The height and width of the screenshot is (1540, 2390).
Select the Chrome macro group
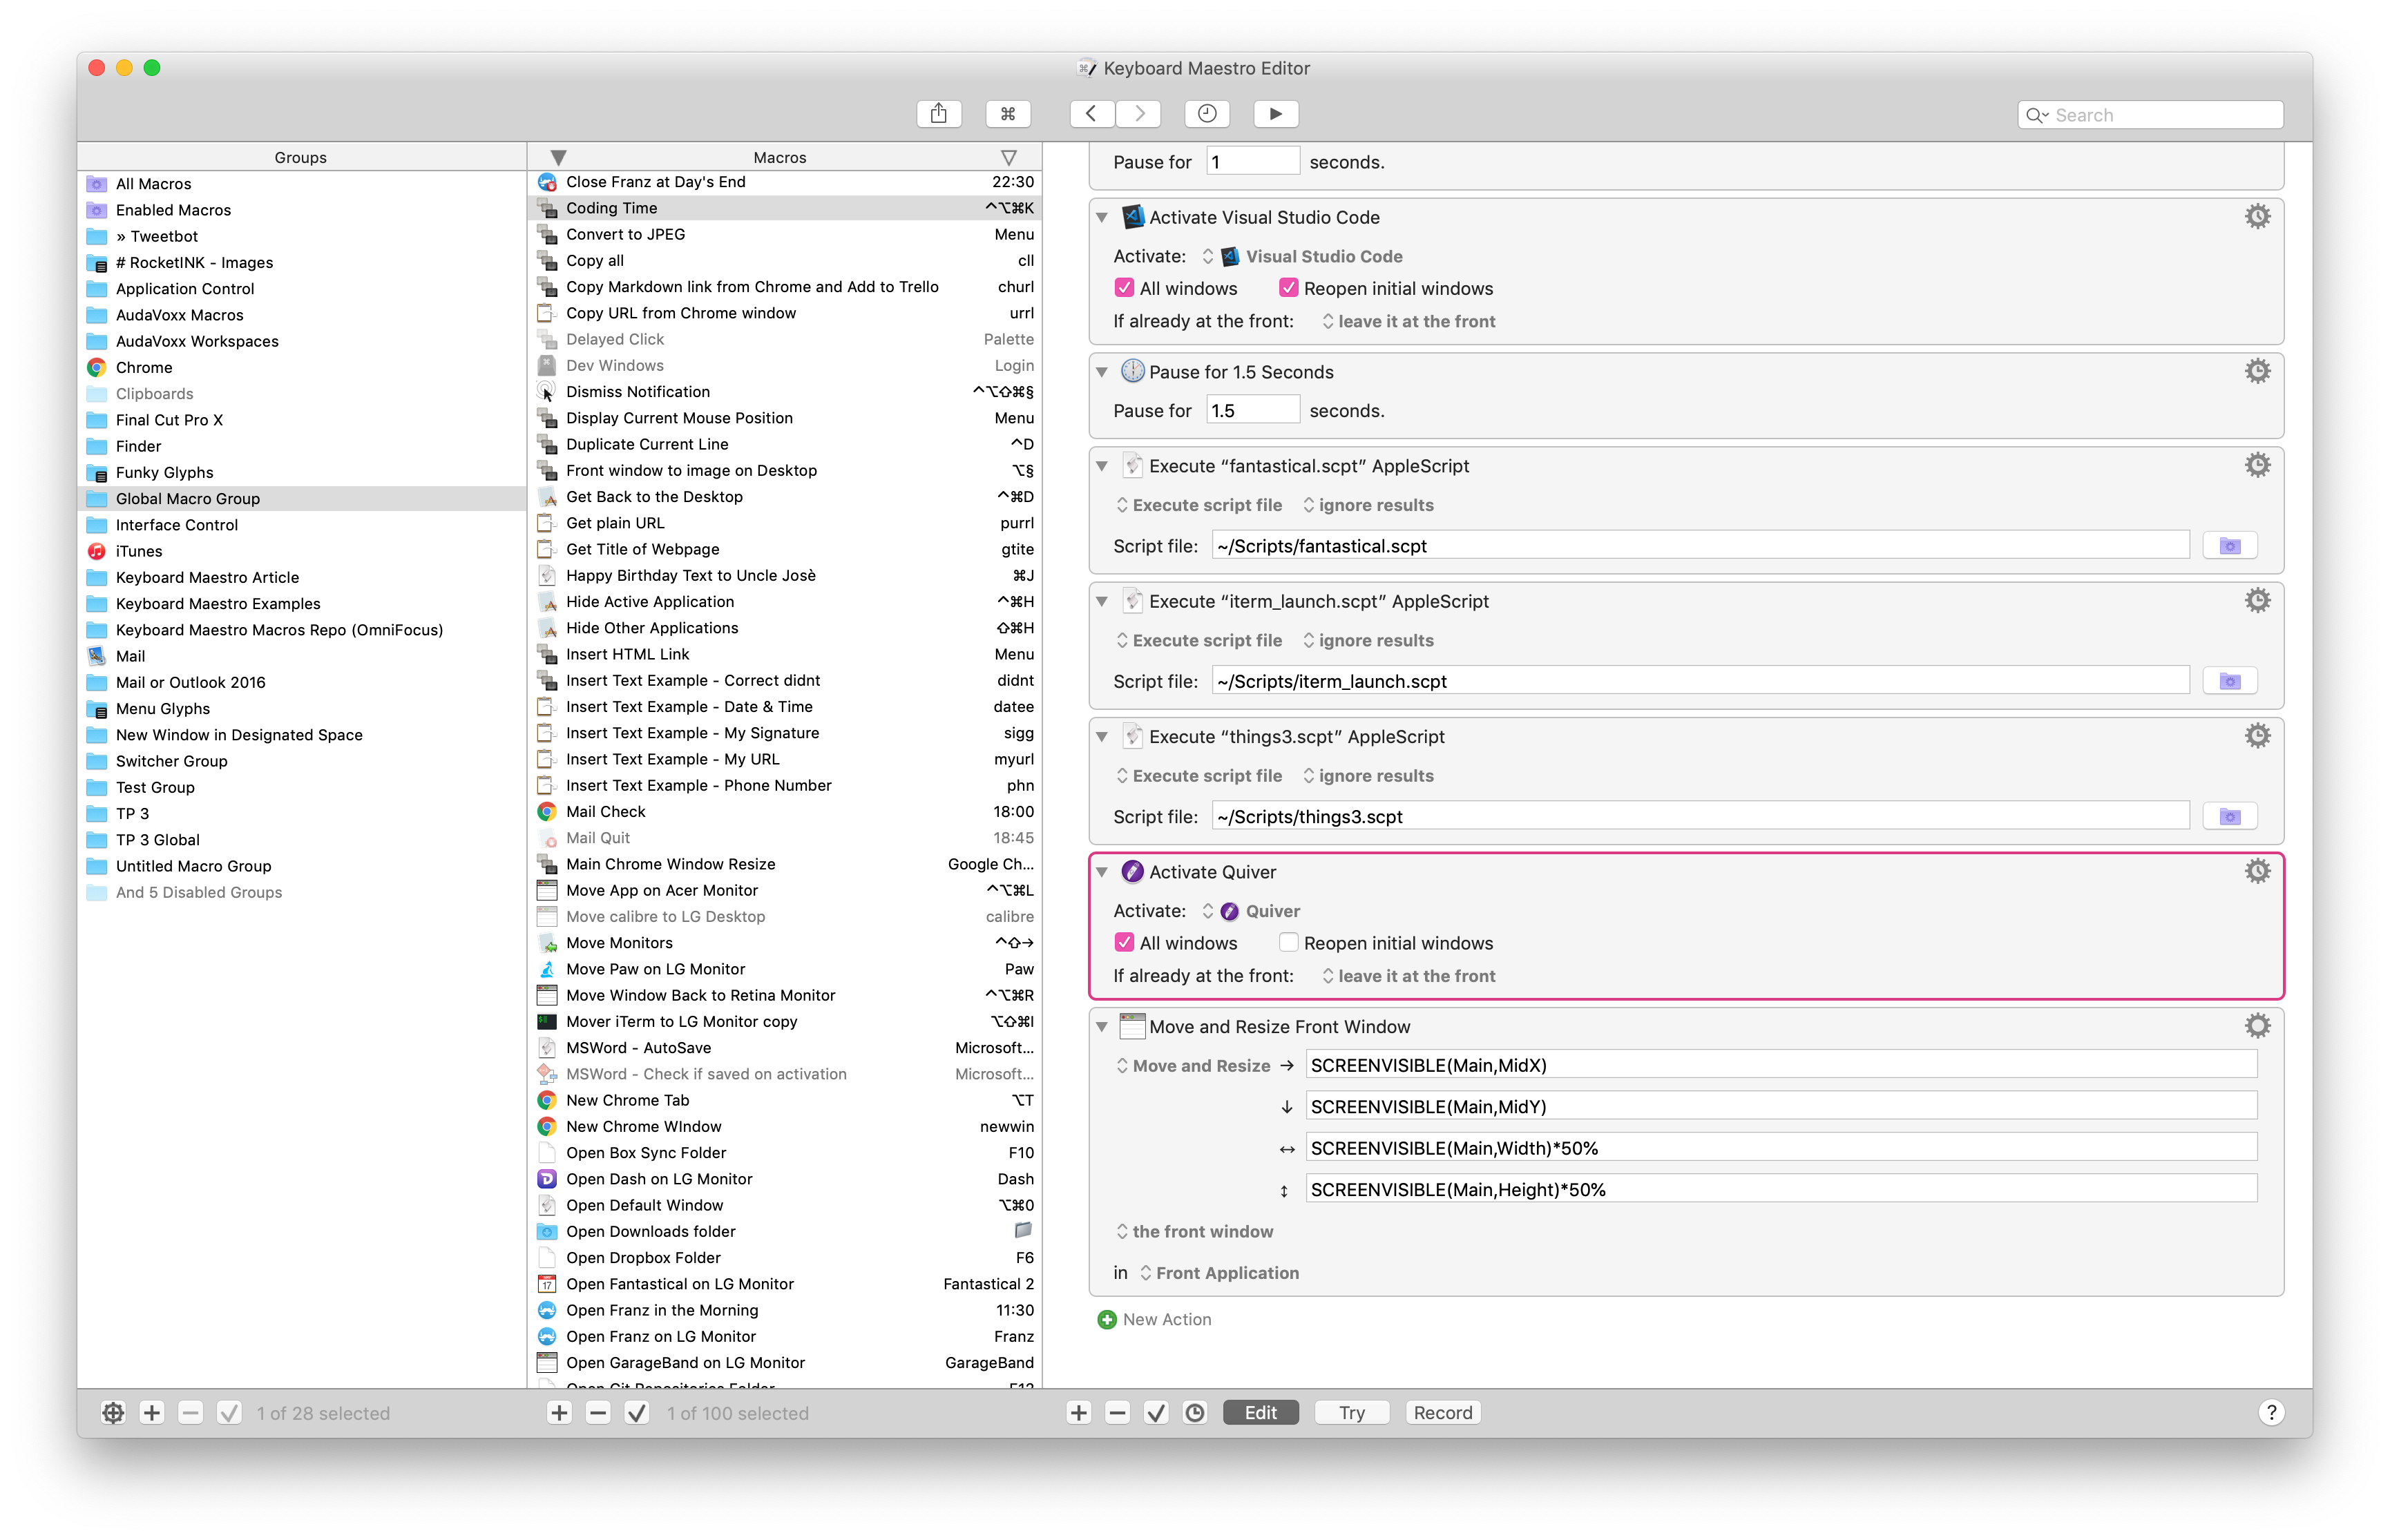(x=302, y=368)
